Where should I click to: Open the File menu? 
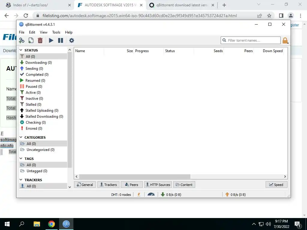[x=22, y=32]
